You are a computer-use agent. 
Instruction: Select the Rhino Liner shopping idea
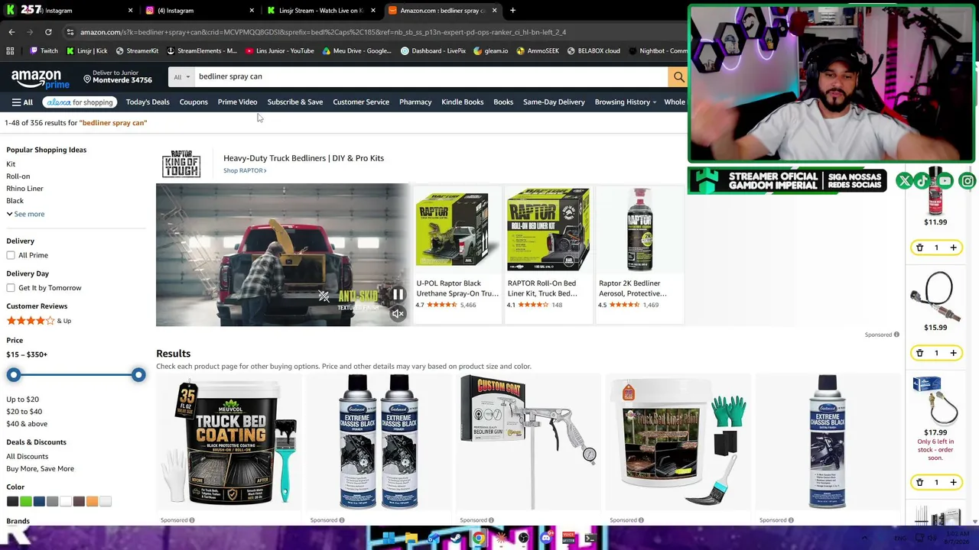[x=24, y=189]
